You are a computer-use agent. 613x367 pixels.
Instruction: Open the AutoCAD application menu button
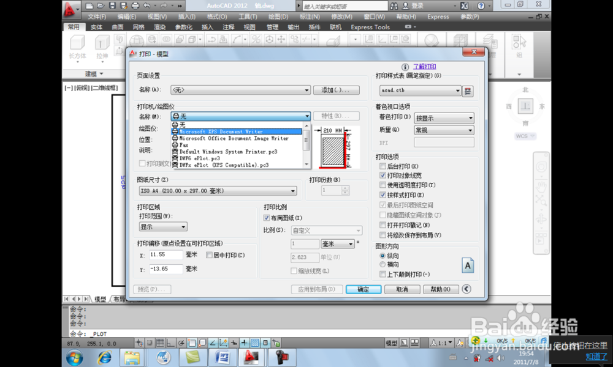coord(70,9)
